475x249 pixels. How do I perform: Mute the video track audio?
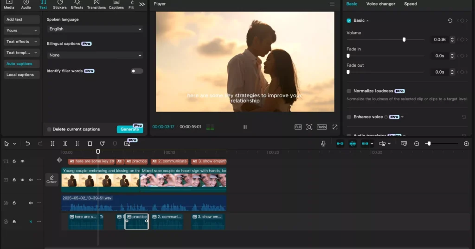coord(31,180)
